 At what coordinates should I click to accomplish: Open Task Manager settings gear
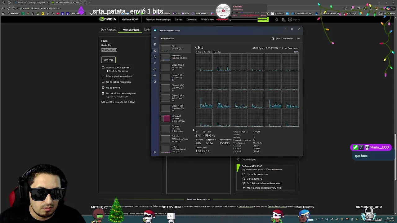click(x=155, y=152)
